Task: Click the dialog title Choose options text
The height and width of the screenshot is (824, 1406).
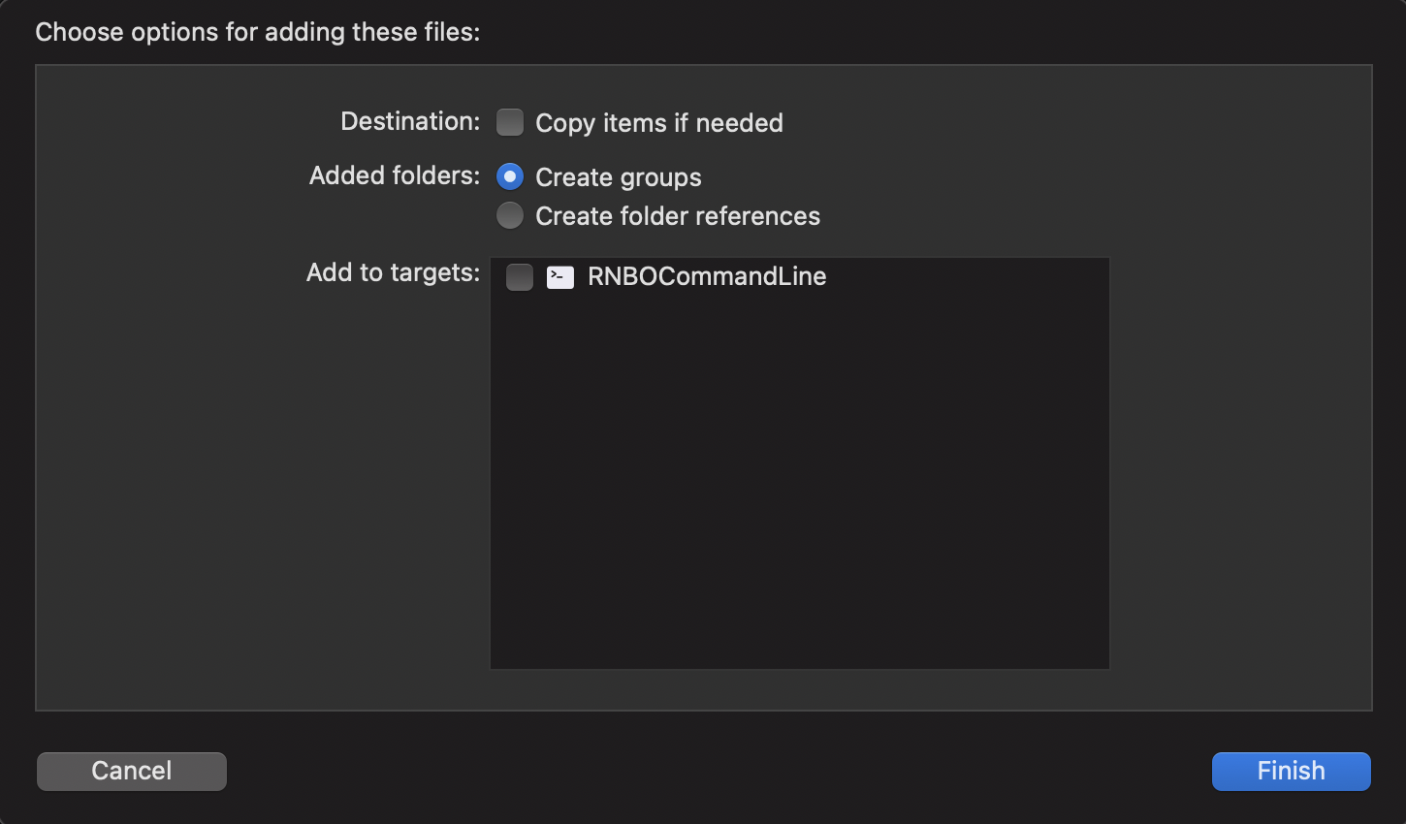Action: [257, 31]
